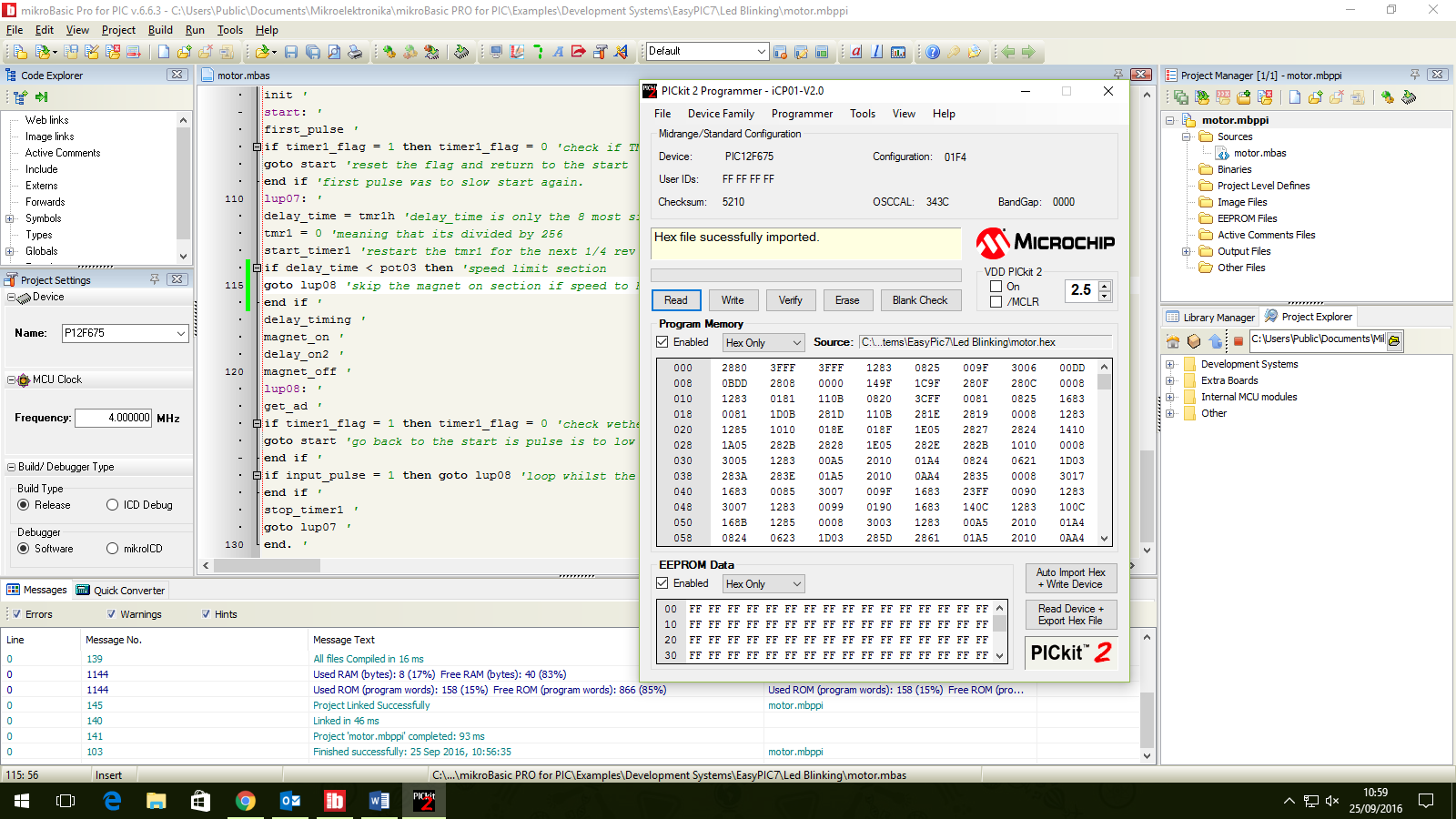Collapse the Sources folder in Project Manager

[x=1187, y=136]
